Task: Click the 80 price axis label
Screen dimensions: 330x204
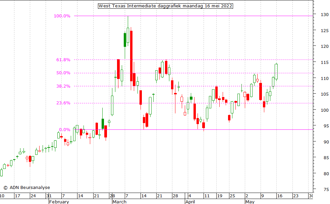Action: pyautogui.click(x=326, y=174)
